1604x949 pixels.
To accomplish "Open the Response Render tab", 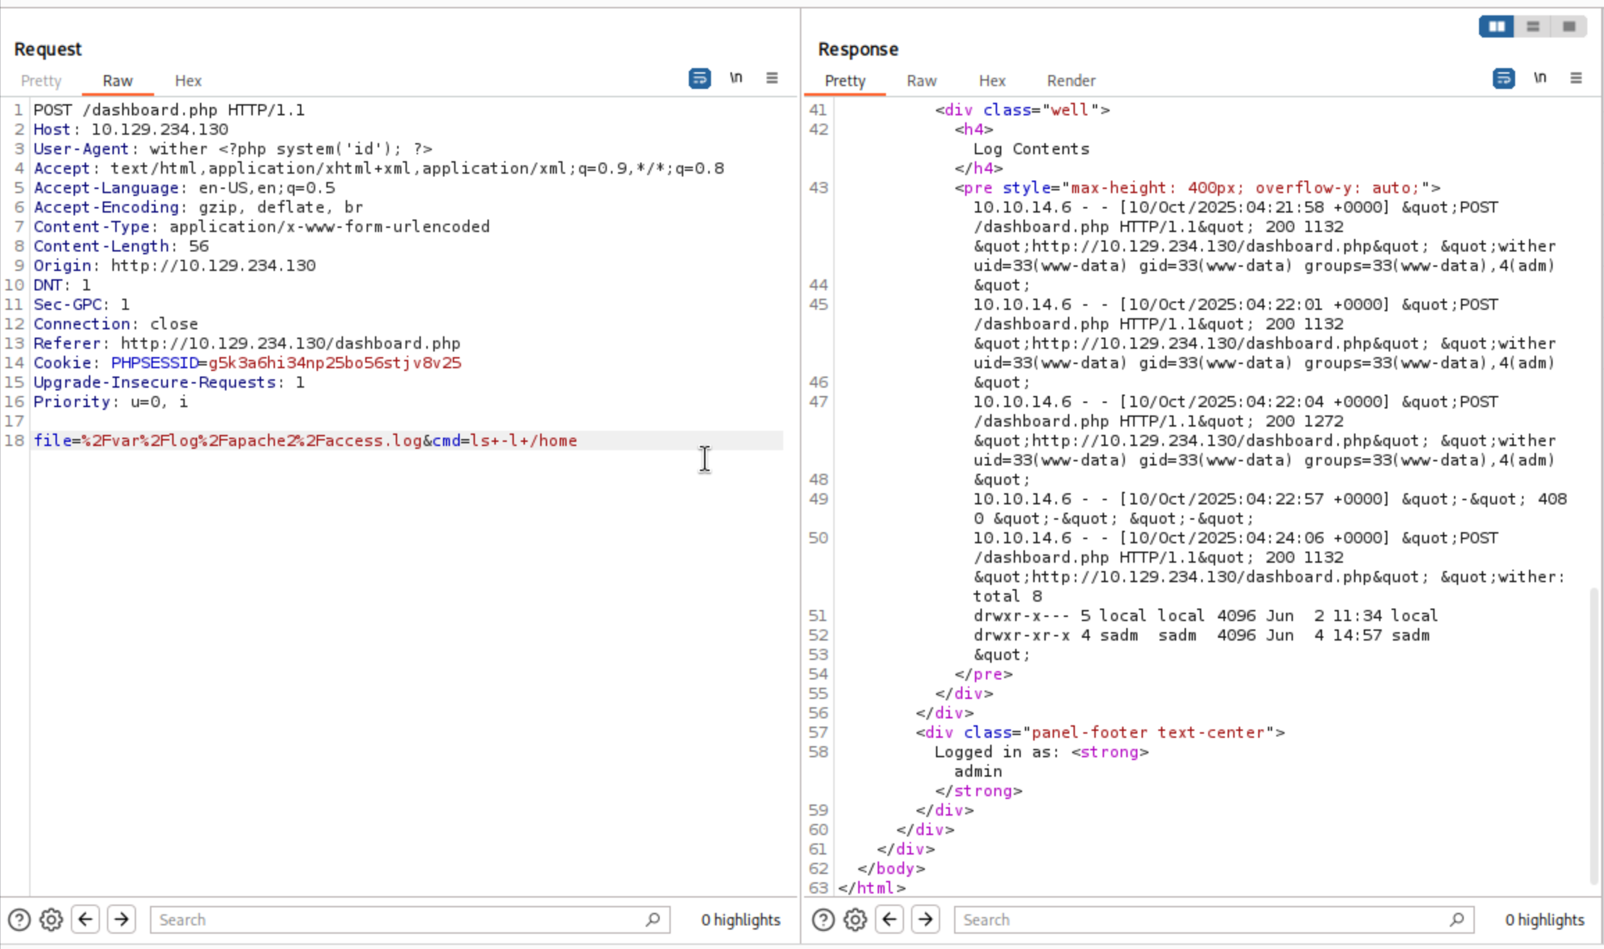I will pyautogui.click(x=1071, y=81).
